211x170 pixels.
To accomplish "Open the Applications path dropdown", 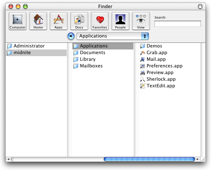I will coord(112,36).
